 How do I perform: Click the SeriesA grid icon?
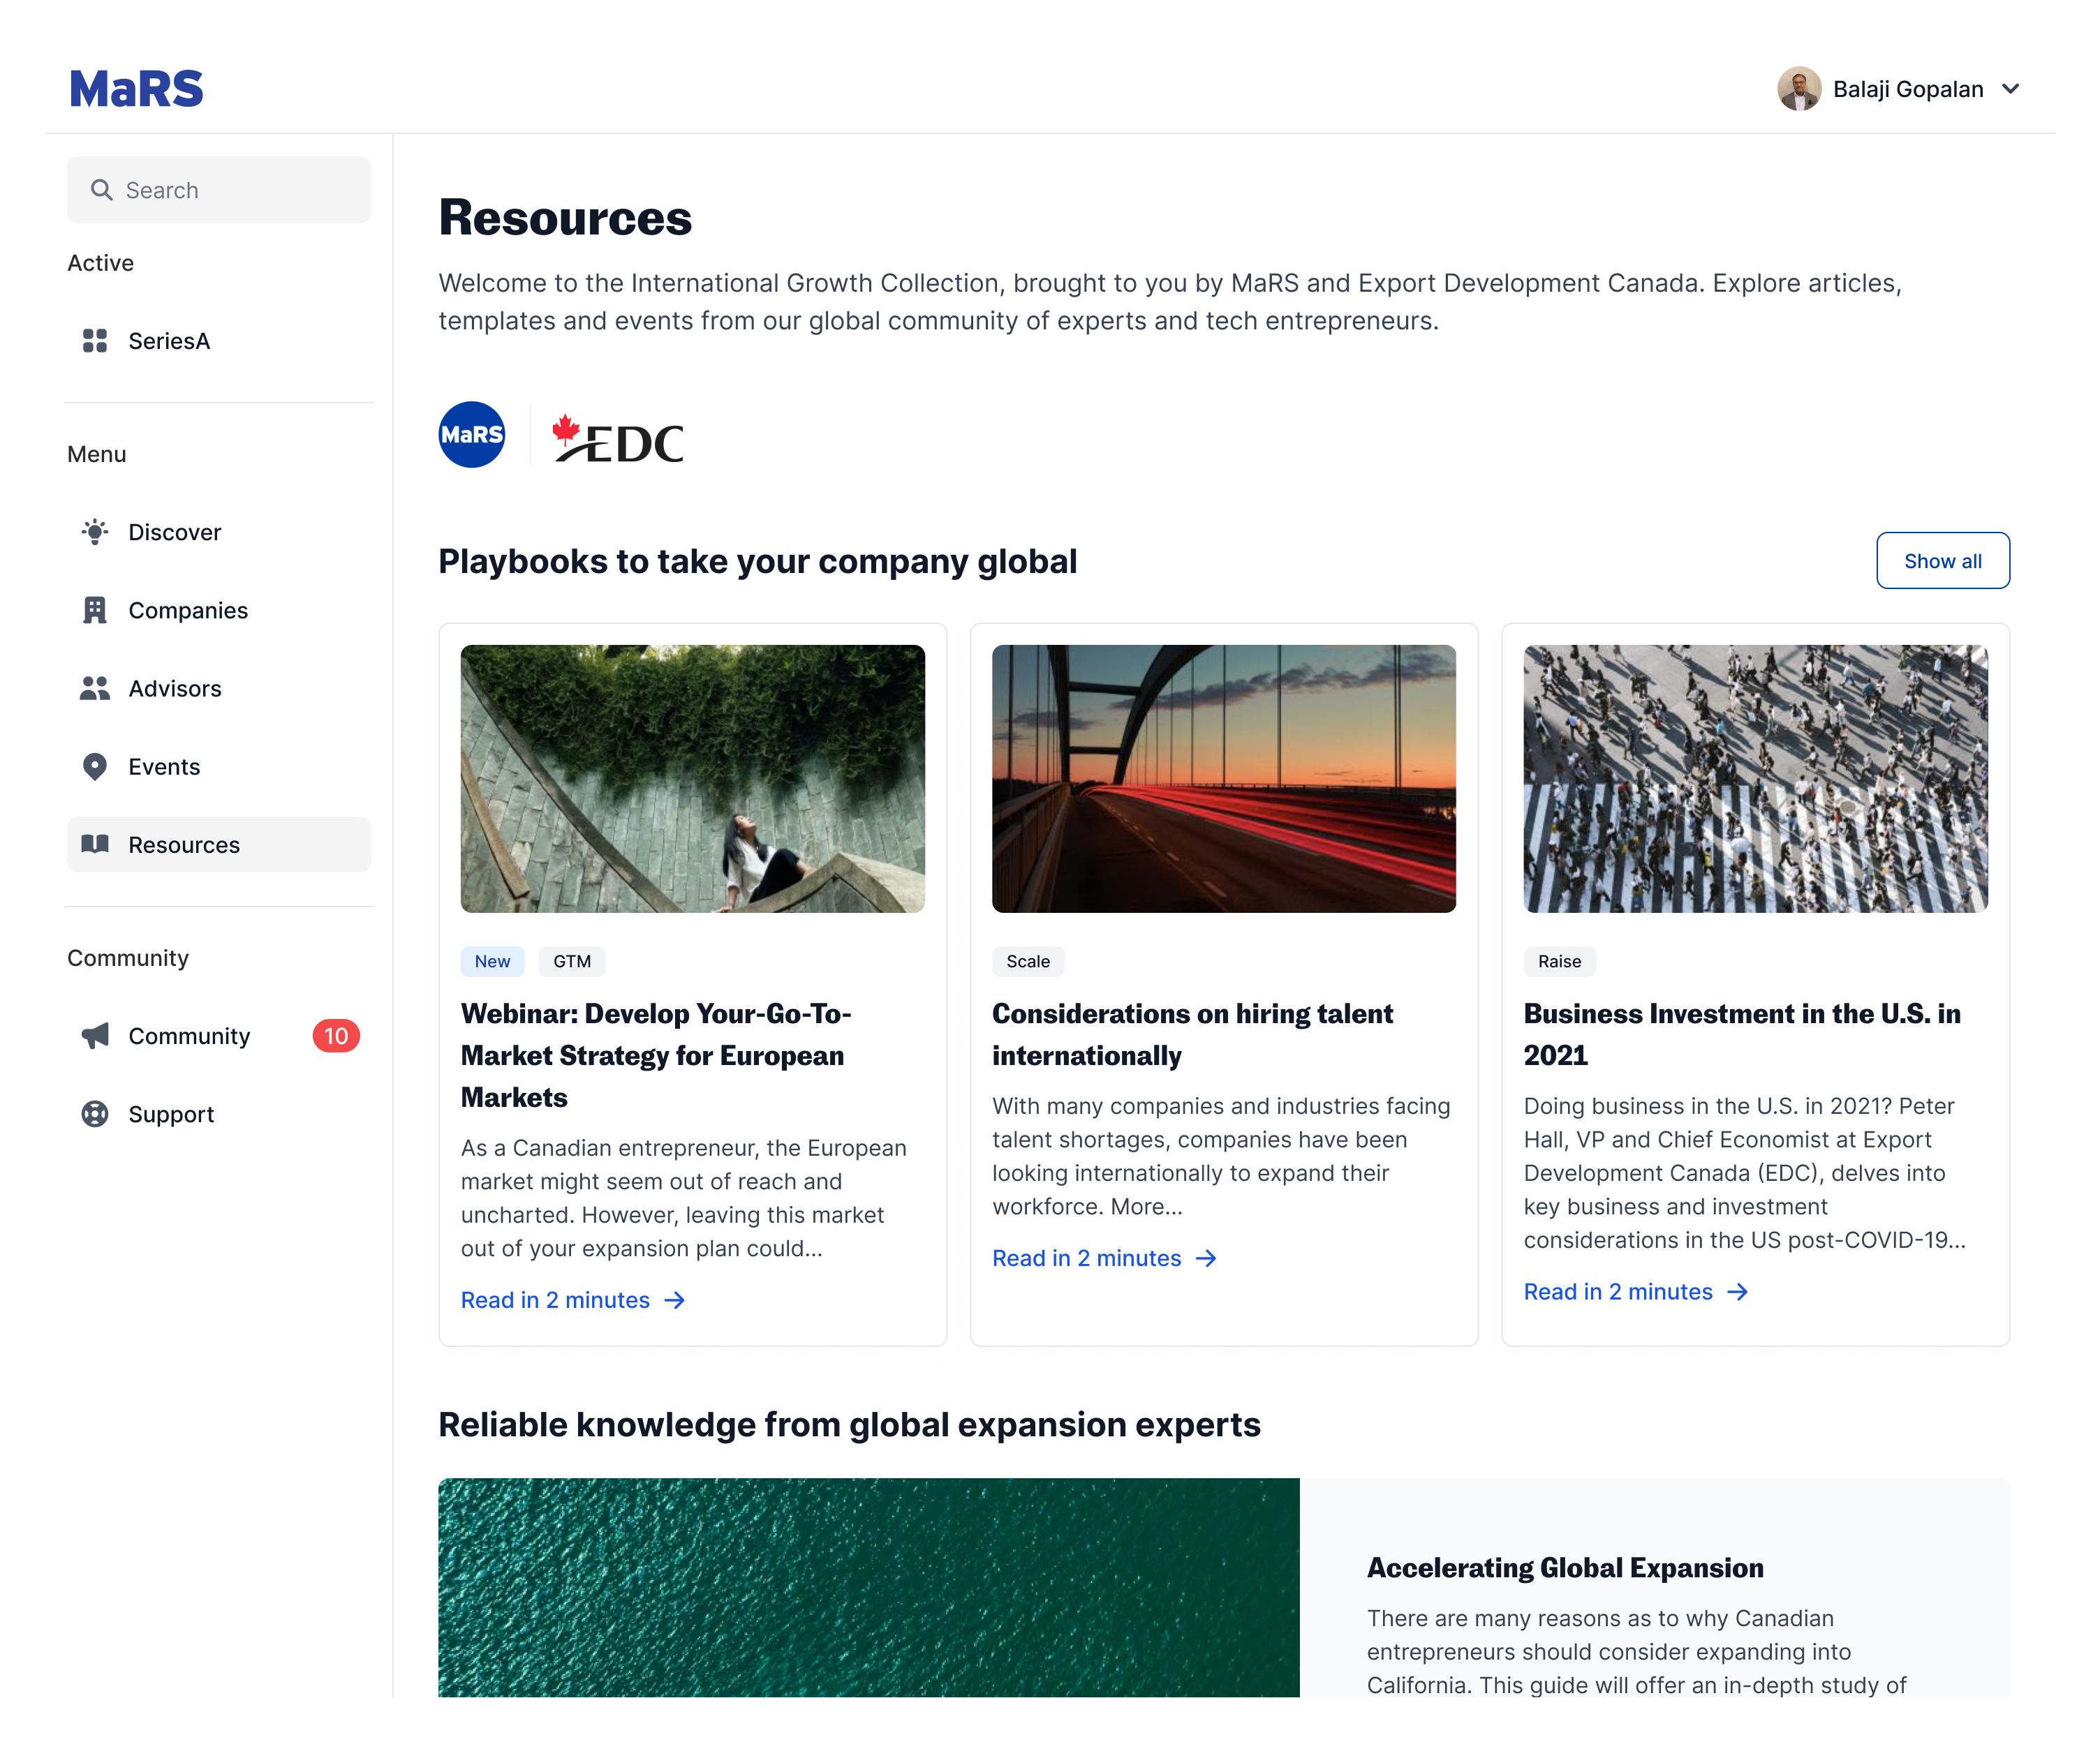[x=95, y=341]
